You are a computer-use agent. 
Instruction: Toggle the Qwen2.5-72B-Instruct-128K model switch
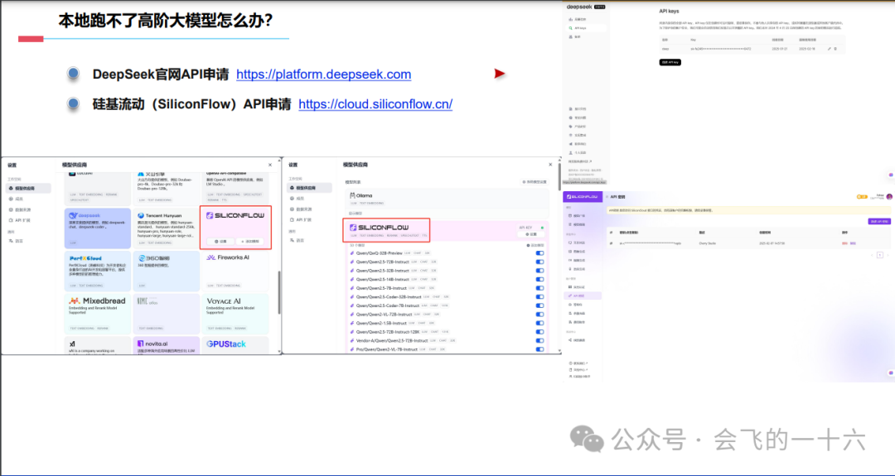point(539,332)
